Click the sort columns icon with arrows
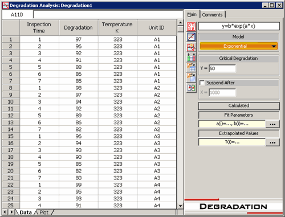Image resolution: width=285 pixels, height=217 pixels. 191,57
